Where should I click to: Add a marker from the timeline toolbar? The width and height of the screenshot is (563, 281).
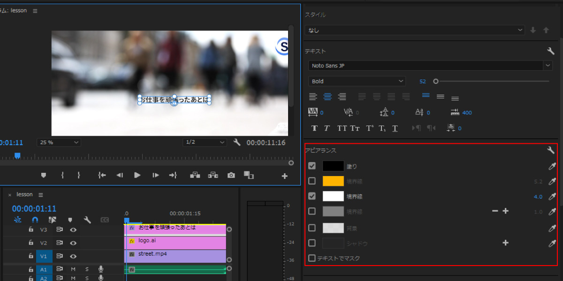(69, 220)
